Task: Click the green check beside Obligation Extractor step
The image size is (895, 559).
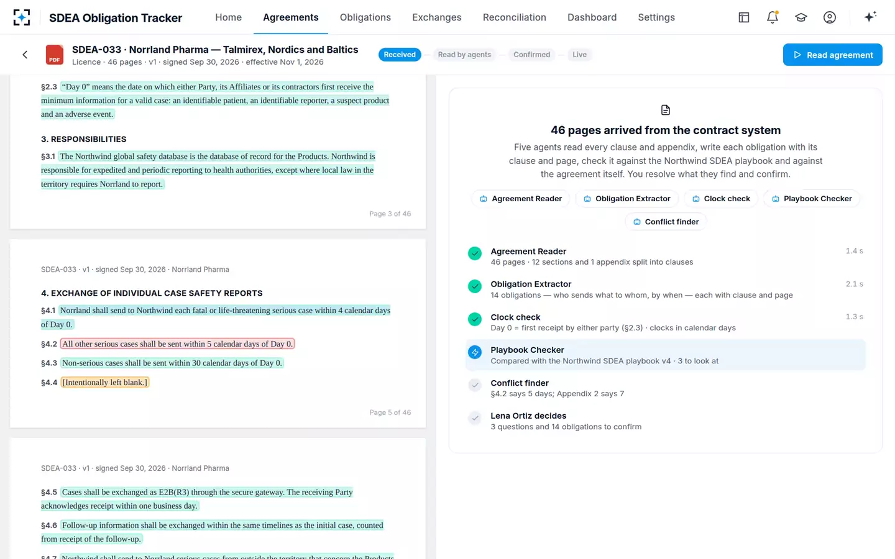Action: pyautogui.click(x=475, y=286)
